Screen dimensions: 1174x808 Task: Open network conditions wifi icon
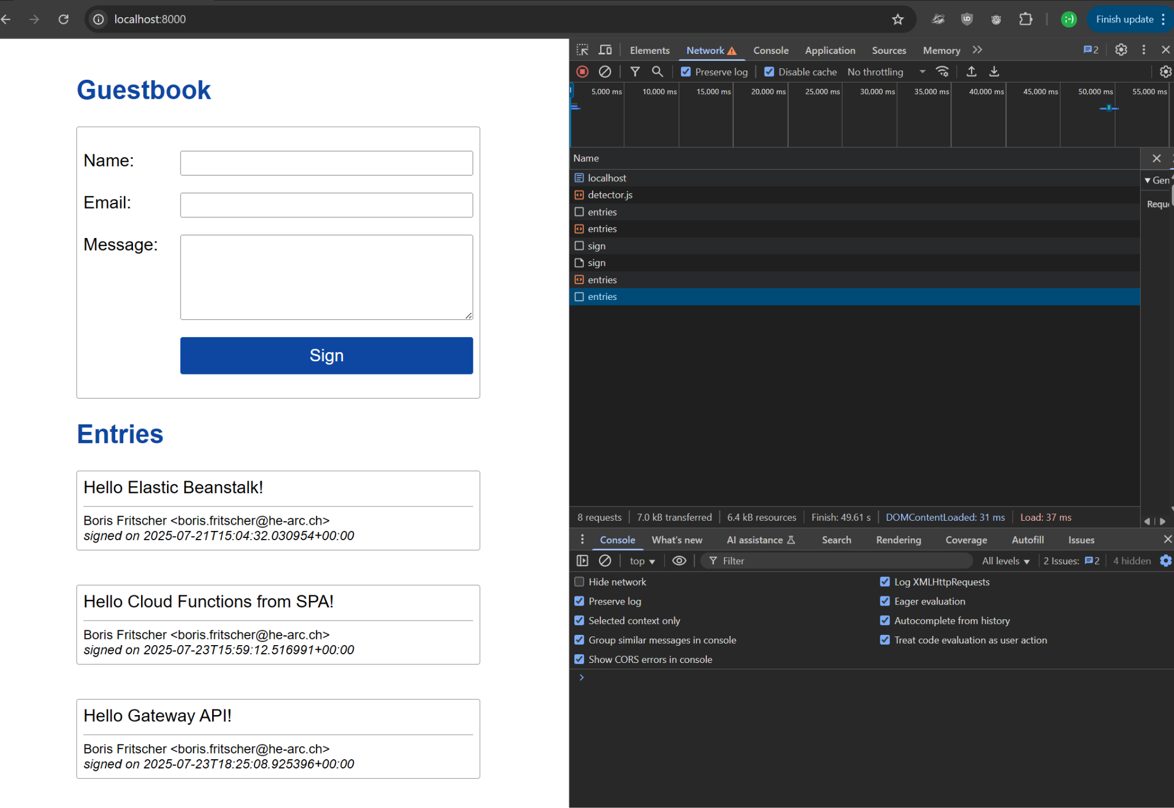[x=942, y=72]
